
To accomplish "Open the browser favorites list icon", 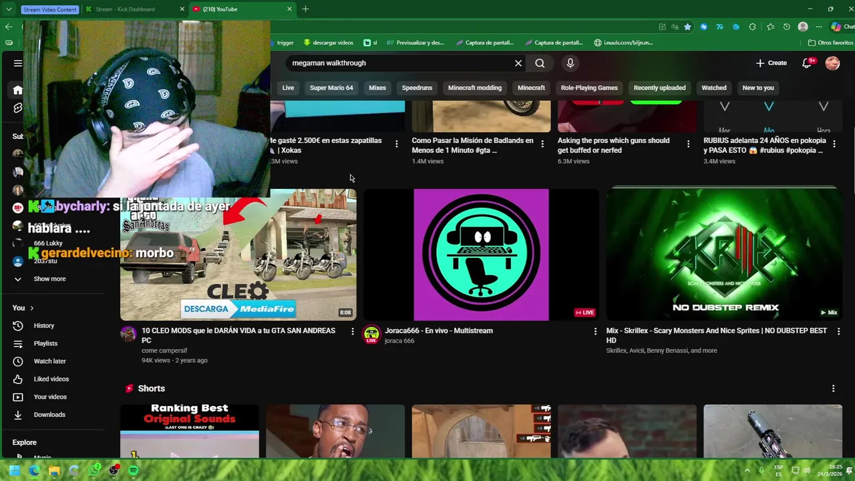I will pos(770,27).
